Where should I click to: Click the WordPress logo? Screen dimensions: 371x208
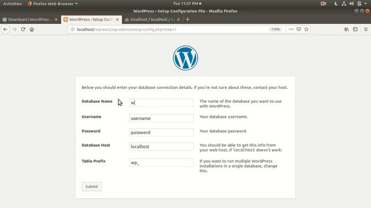tap(185, 58)
